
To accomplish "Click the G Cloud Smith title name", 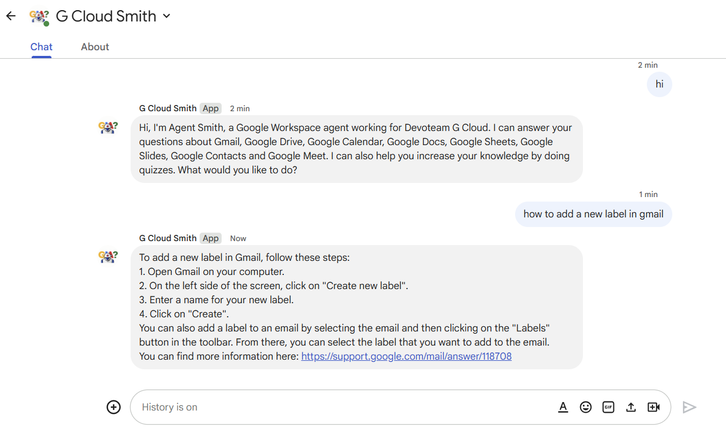I will click(106, 16).
